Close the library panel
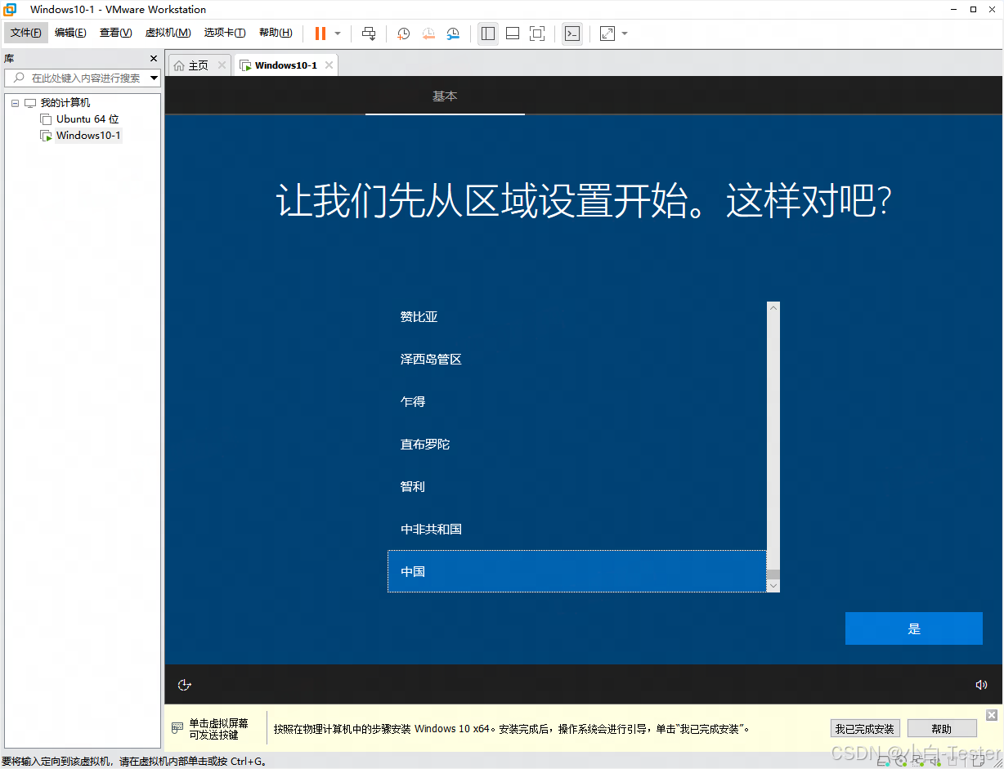This screenshot has width=1004, height=769. click(x=154, y=59)
